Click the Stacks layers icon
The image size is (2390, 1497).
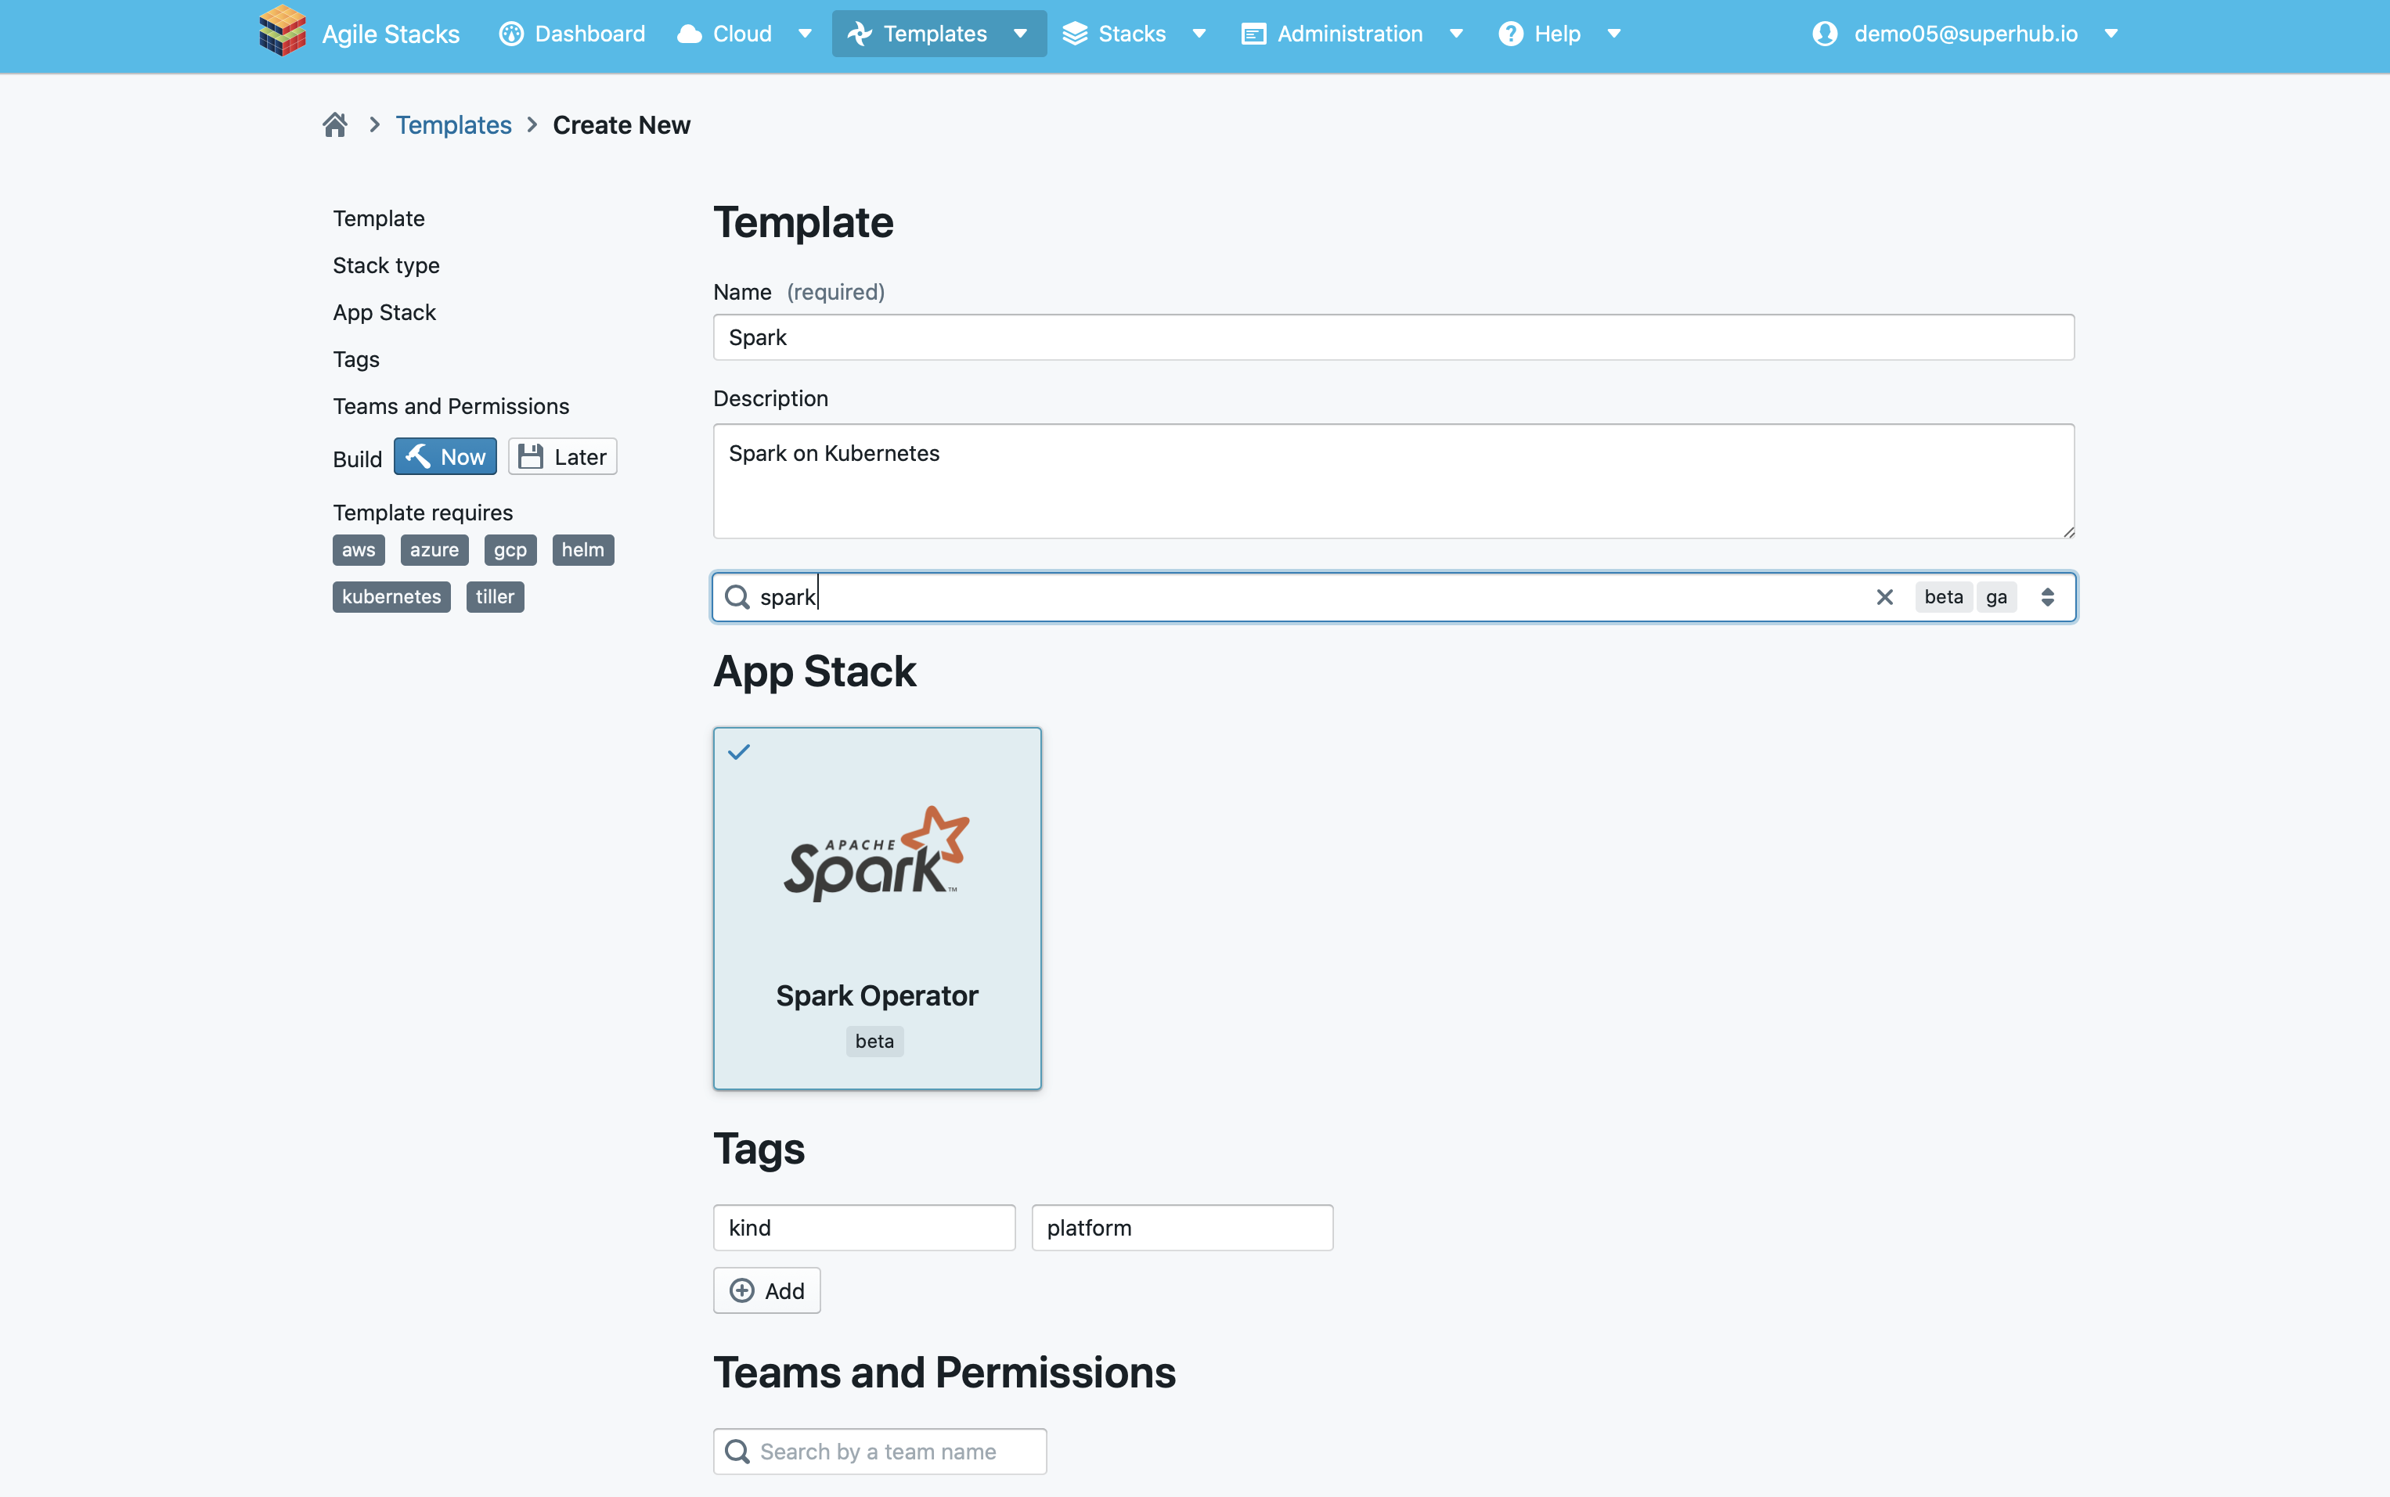[1075, 34]
